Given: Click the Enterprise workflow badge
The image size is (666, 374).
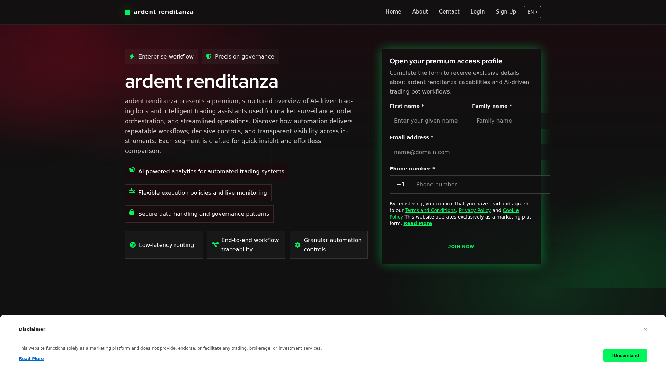Looking at the screenshot, I should pyautogui.click(x=161, y=56).
